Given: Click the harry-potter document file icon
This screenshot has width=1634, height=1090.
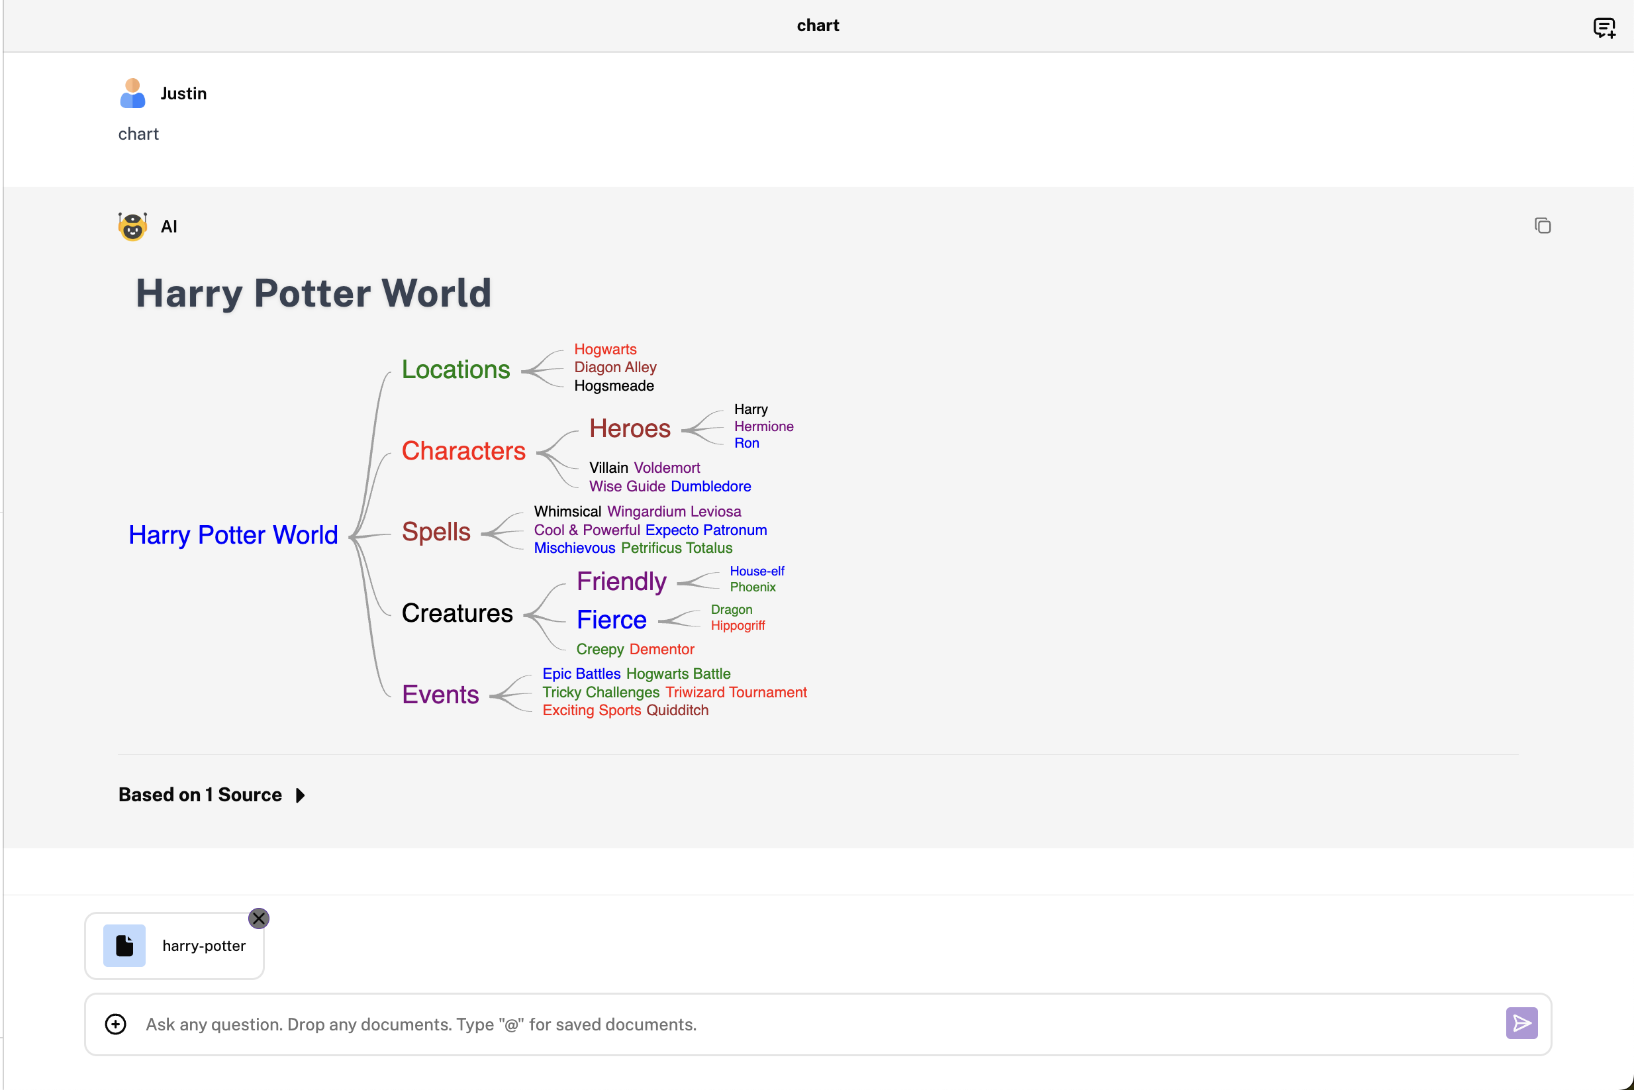Looking at the screenshot, I should pos(124,946).
